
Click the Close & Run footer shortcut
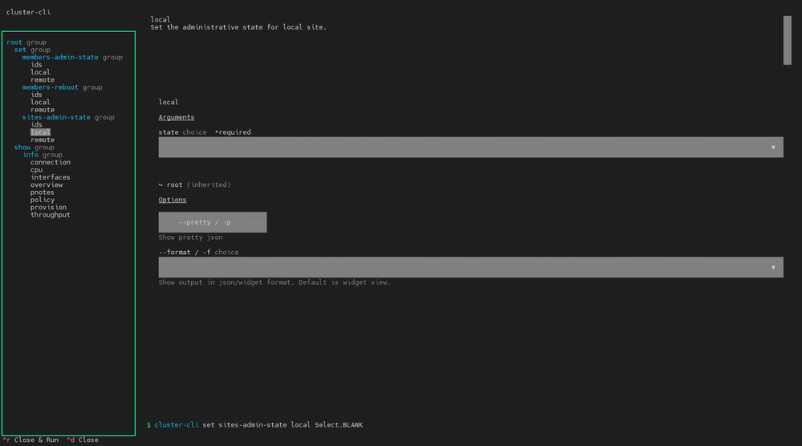click(31, 440)
